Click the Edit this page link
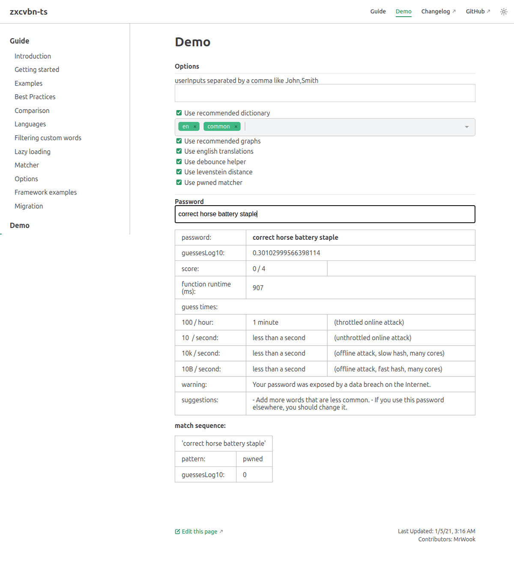 200,532
